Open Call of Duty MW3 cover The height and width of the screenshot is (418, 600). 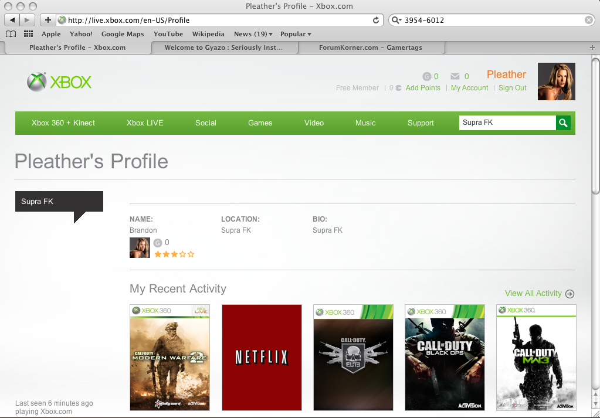536,358
